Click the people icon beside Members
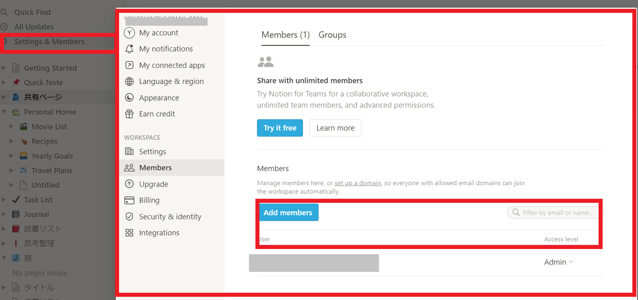Viewport: 638px width, 300px height. tap(129, 168)
